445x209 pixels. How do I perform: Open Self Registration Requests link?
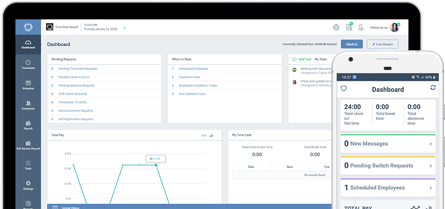coord(76,119)
